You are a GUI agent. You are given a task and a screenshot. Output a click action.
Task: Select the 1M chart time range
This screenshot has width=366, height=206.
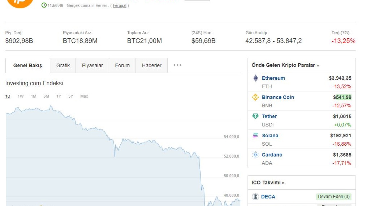click(x=33, y=96)
